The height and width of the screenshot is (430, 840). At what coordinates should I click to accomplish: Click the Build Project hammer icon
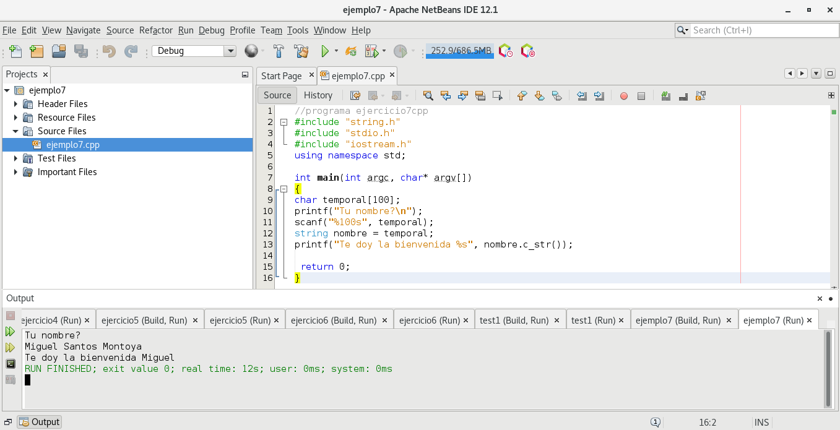click(x=279, y=51)
